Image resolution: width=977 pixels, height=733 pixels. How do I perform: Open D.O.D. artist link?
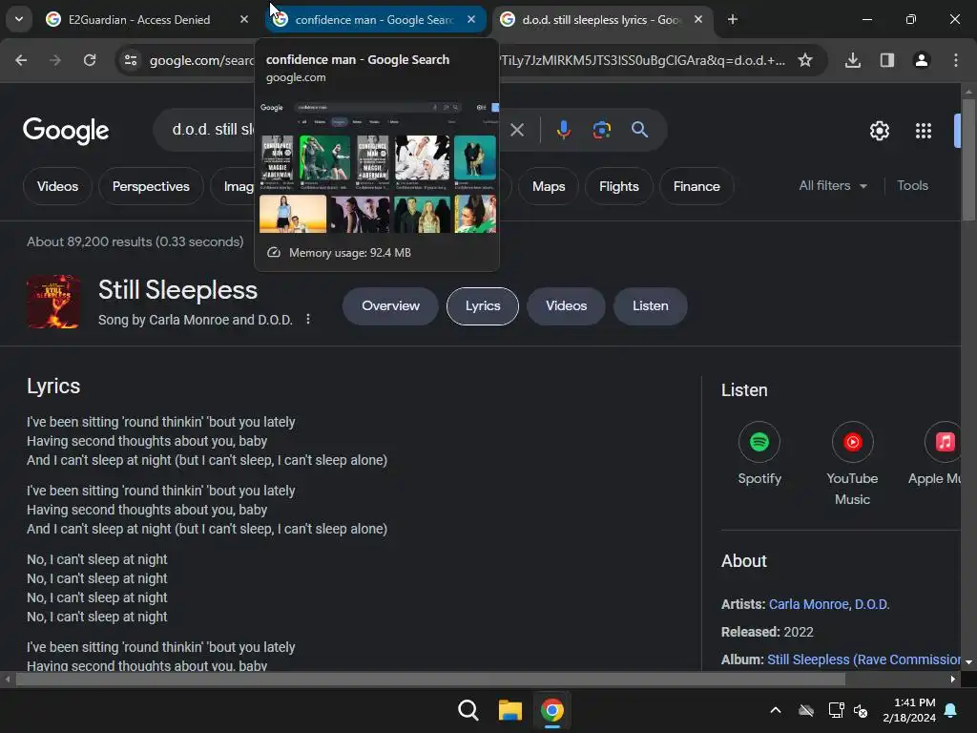(872, 604)
